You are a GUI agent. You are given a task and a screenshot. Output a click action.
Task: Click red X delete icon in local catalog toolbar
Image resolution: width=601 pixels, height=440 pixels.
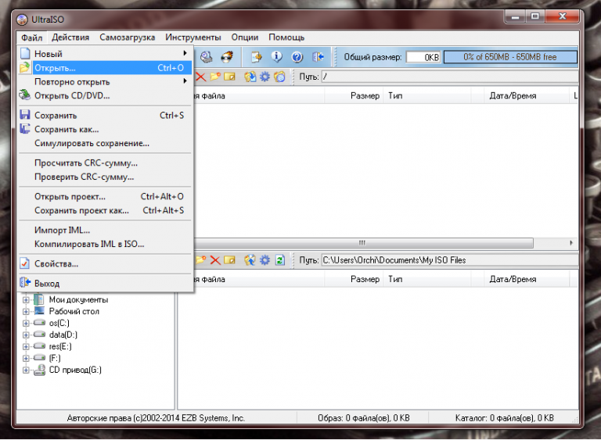tap(215, 260)
